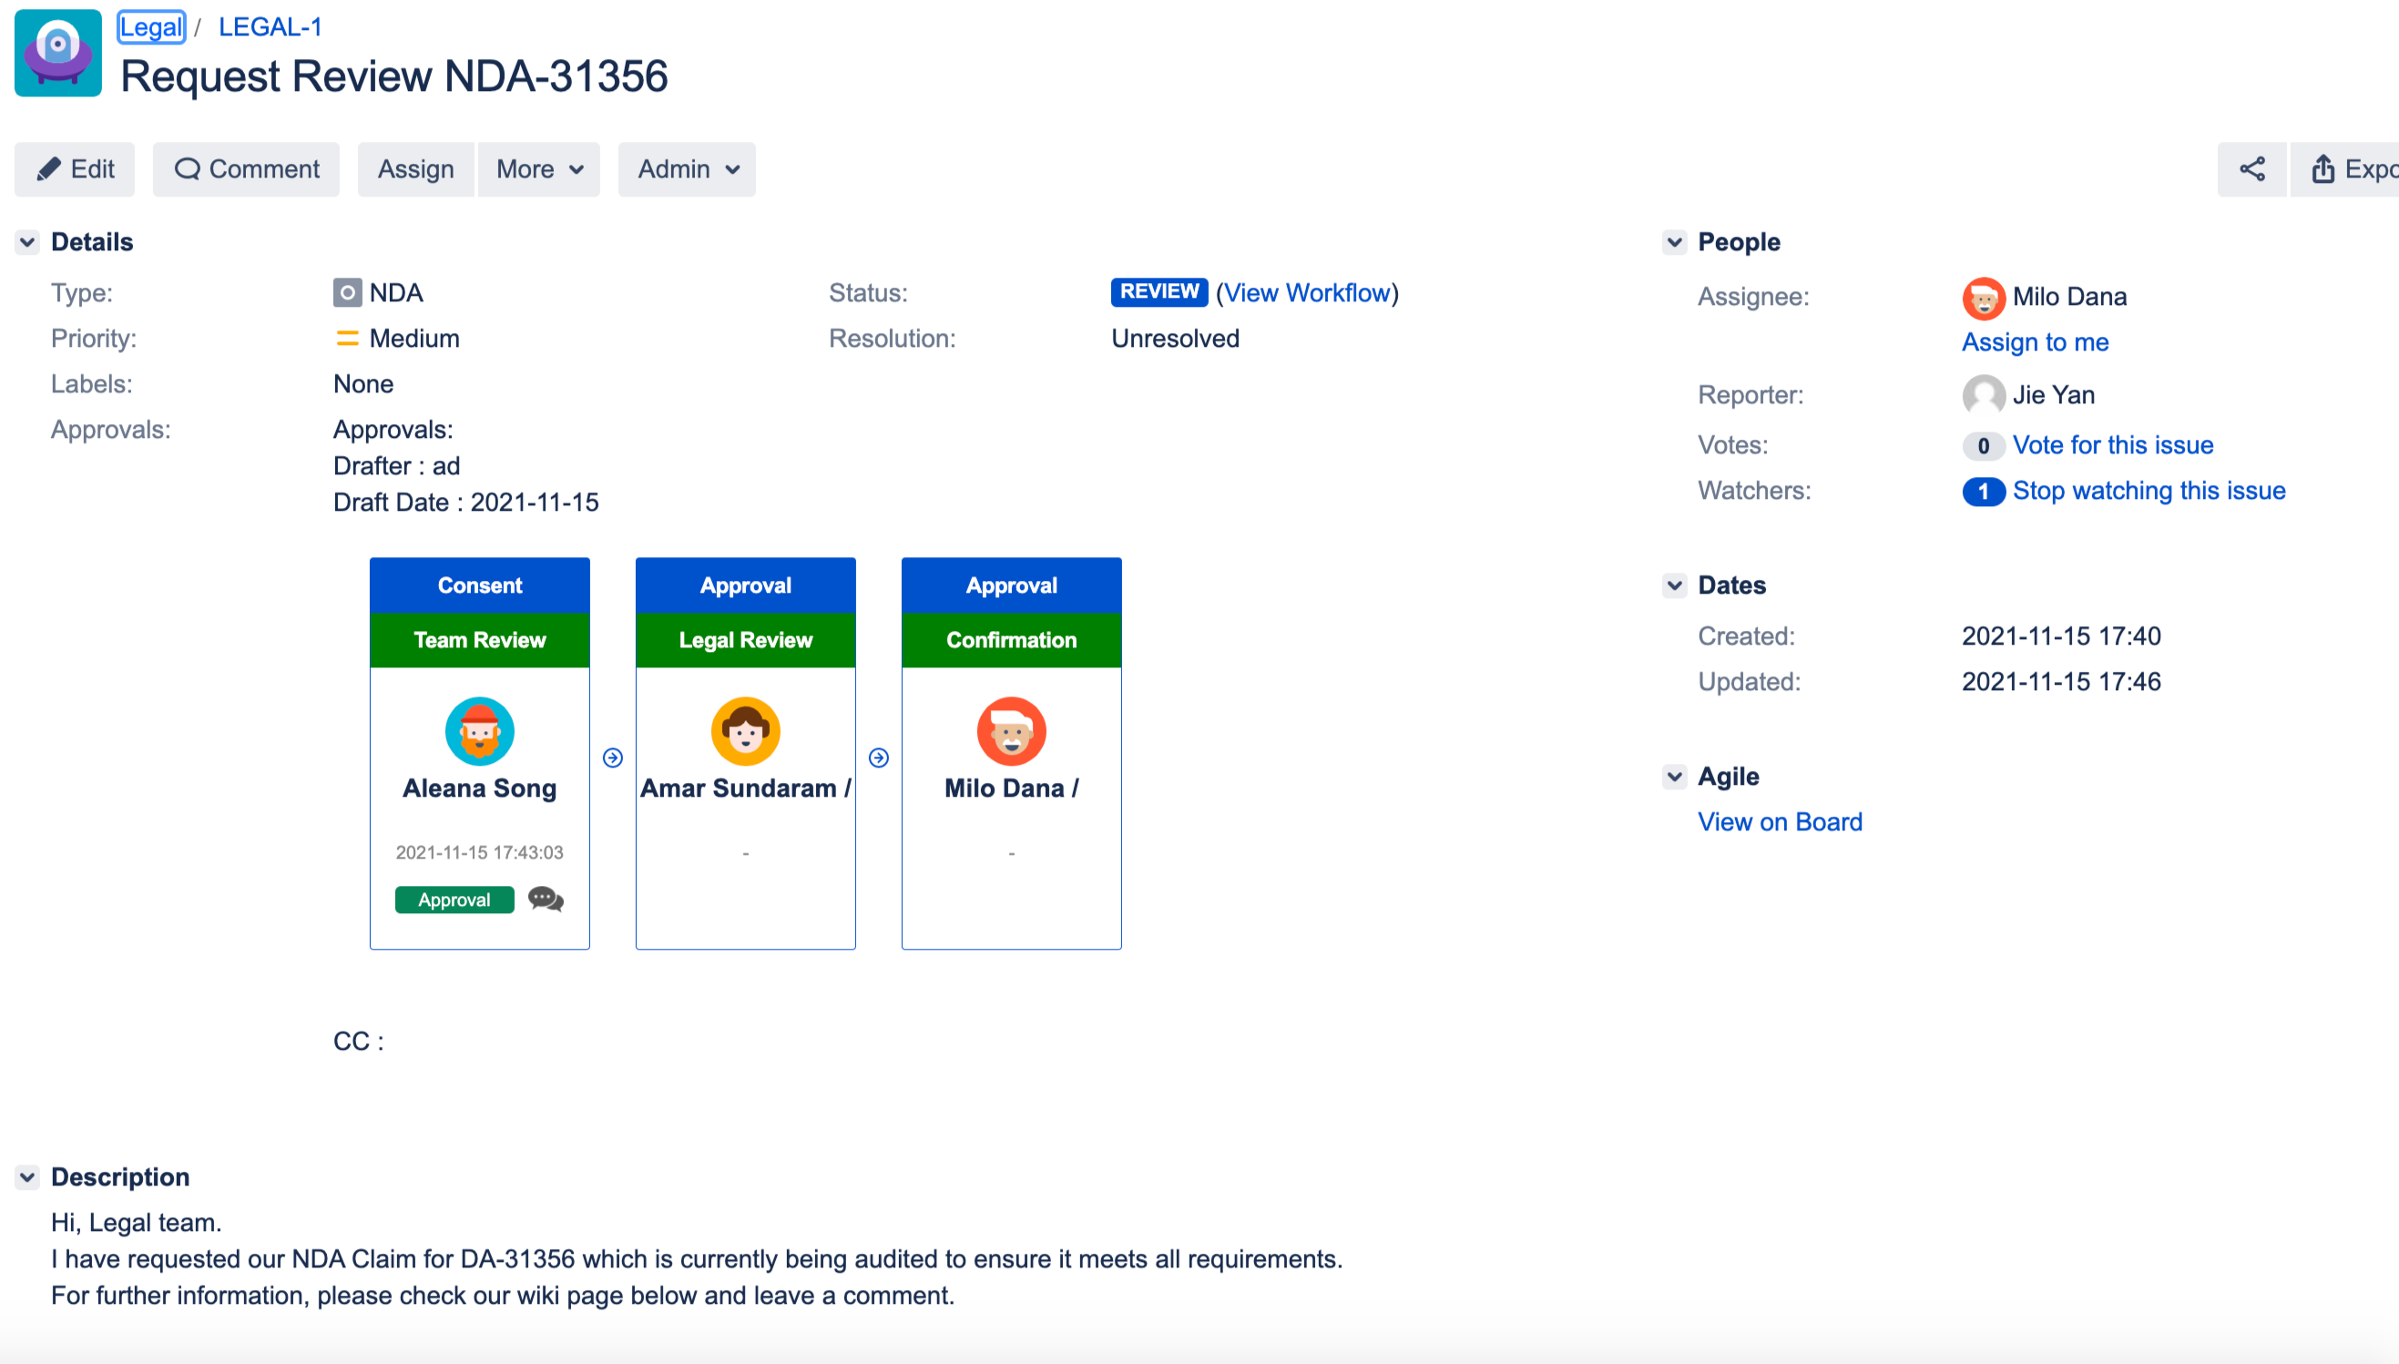2399x1364 pixels.
Task: Open the View Workflow link
Action: [x=1306, y=293]
